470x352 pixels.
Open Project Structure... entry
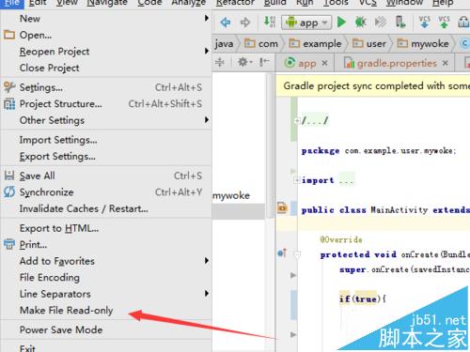point(105,104)
